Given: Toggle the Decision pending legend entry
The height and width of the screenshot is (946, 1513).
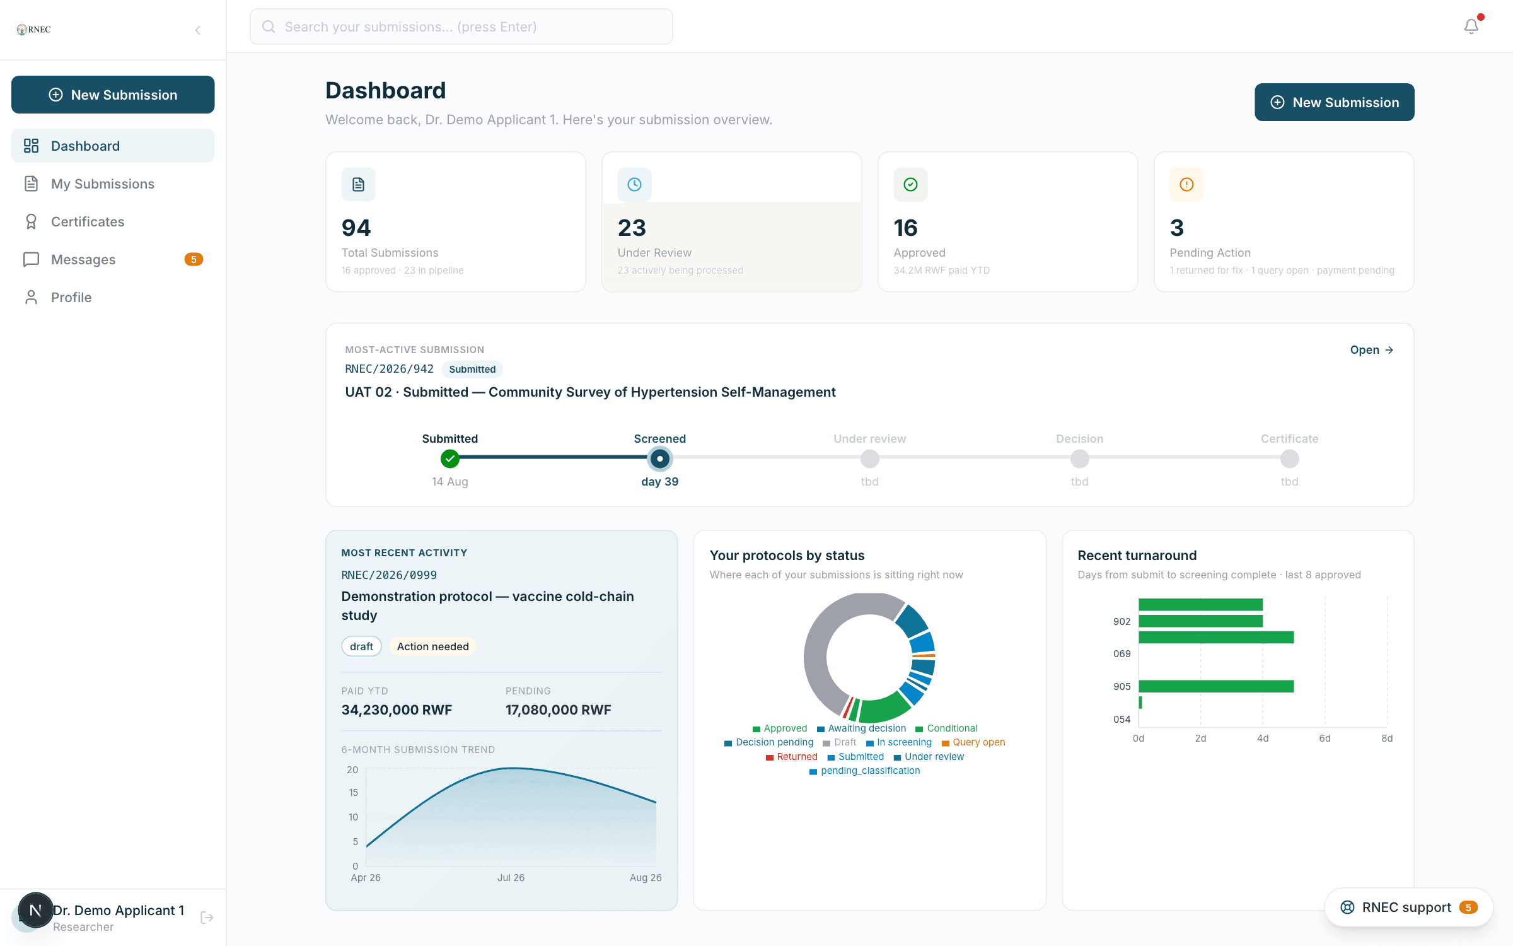Looking at the screenshot, I should point(768,742).
